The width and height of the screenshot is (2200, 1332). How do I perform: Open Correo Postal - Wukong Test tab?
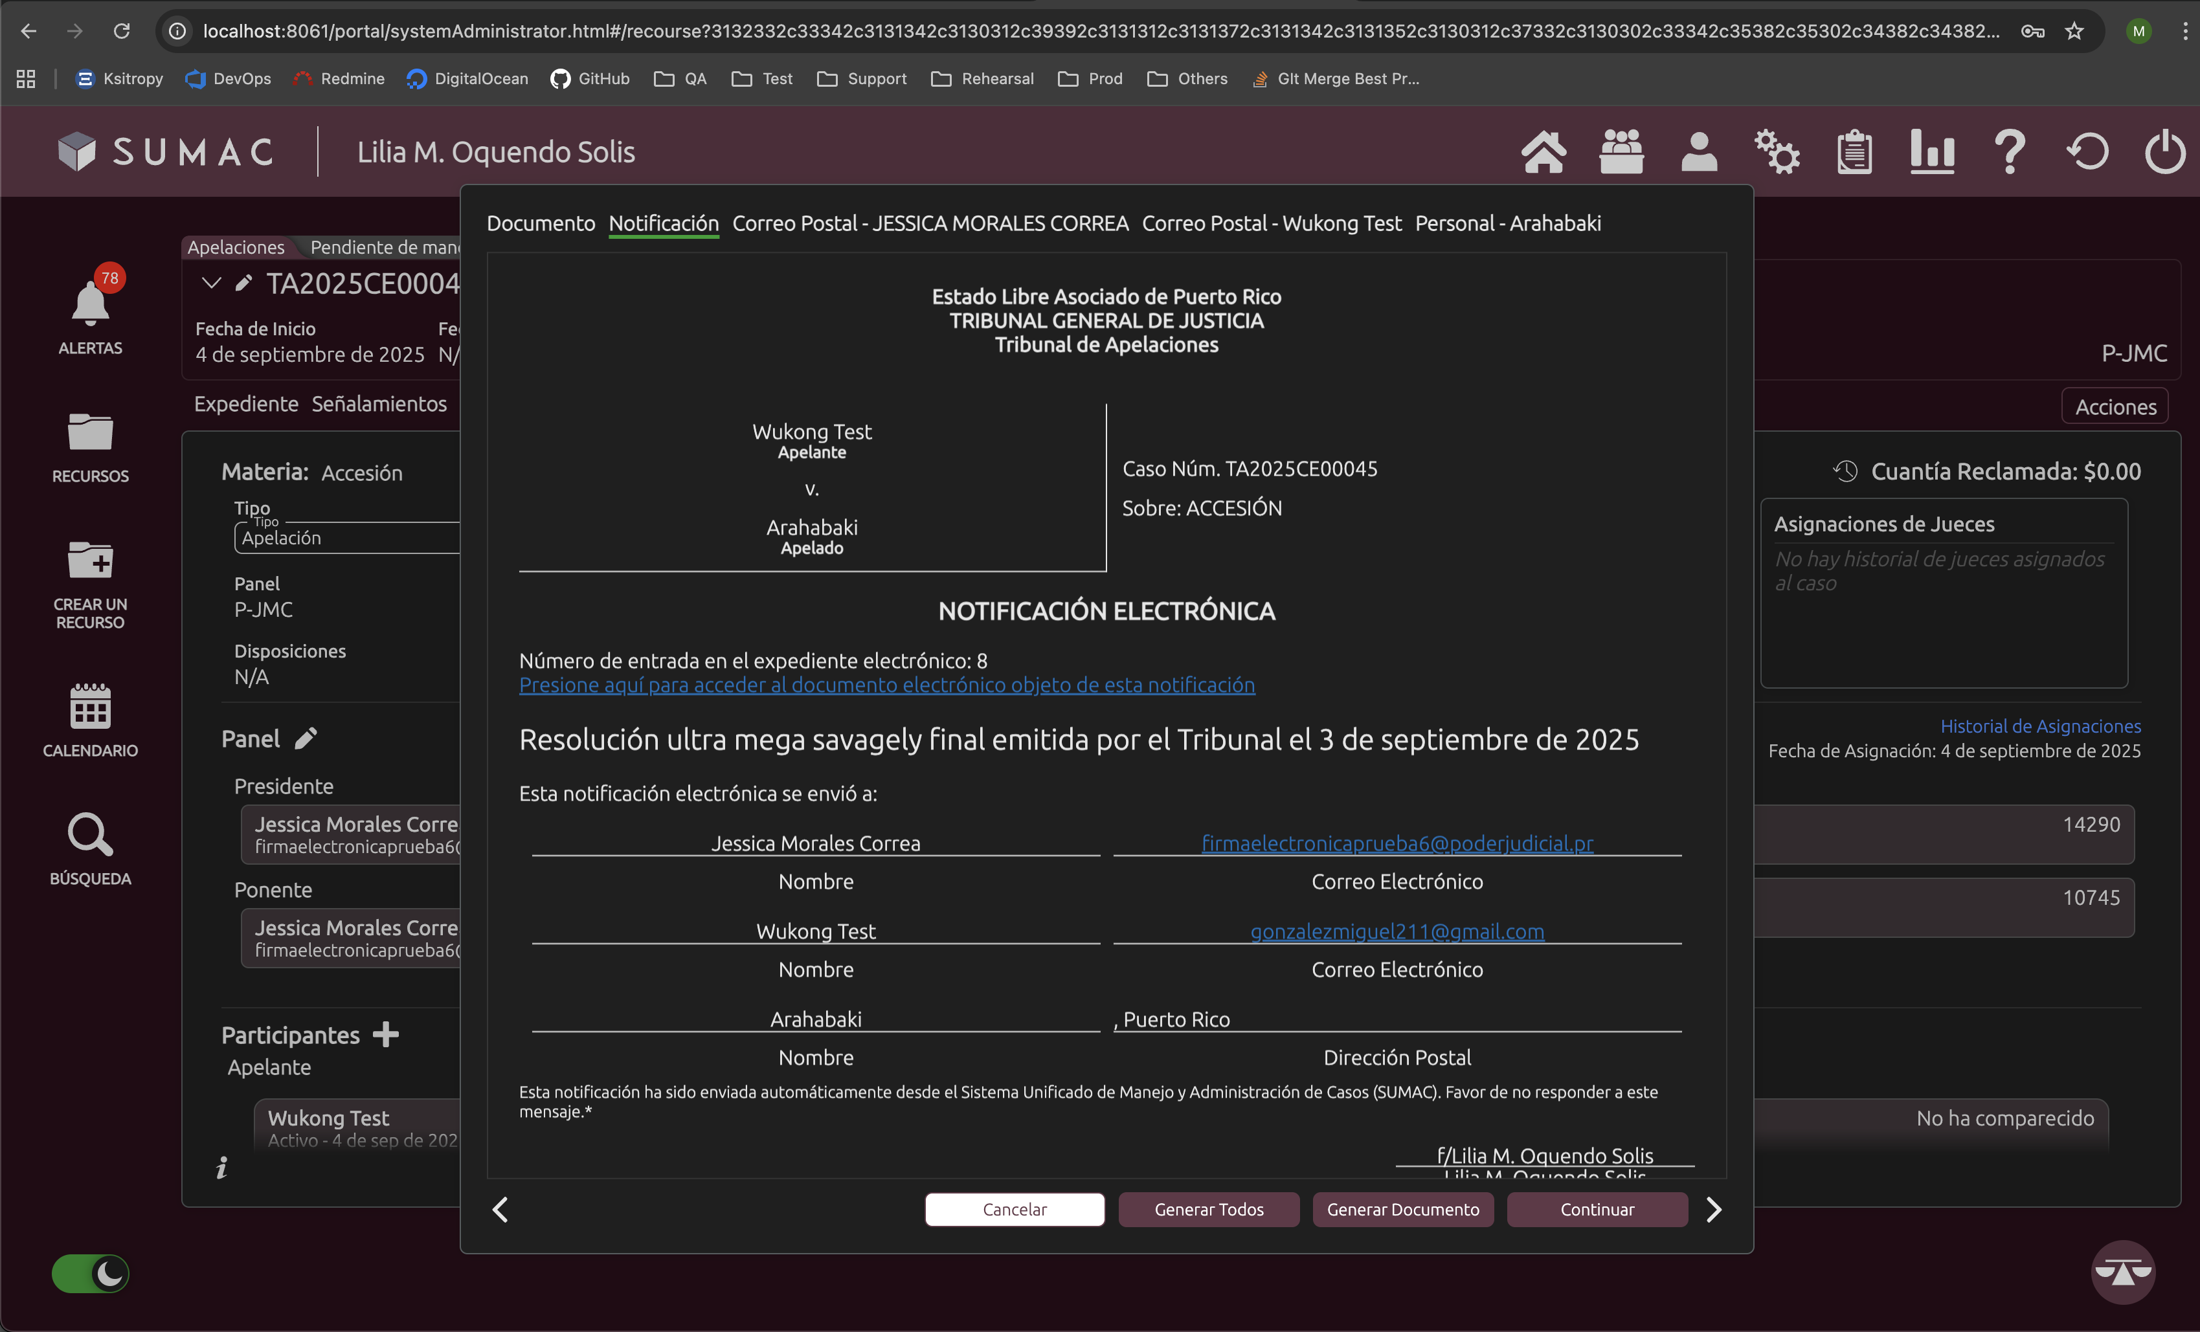(1272, 223)
